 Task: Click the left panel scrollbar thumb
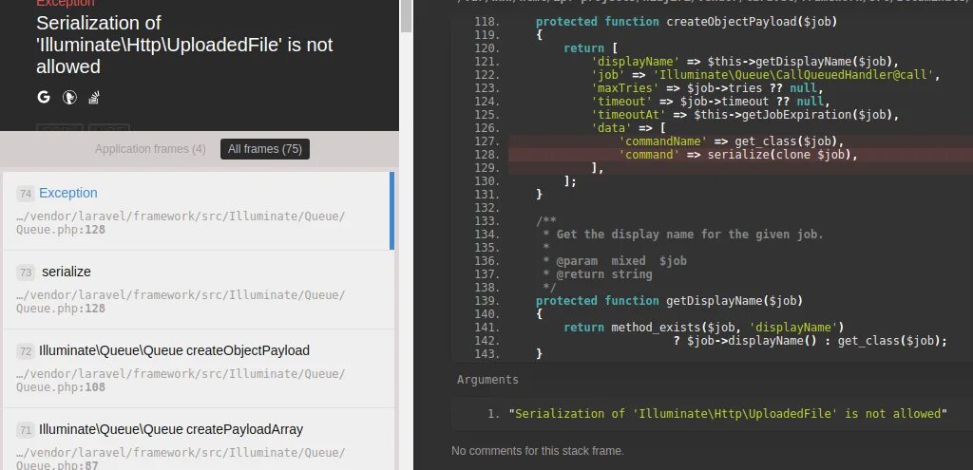point(407,15)
